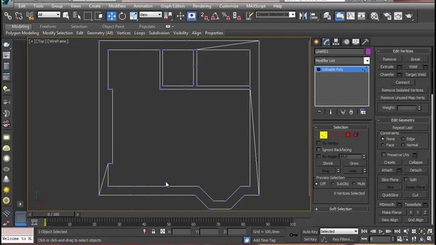Open Select by Name dialog
436x245 pixels.
point(77,16)
